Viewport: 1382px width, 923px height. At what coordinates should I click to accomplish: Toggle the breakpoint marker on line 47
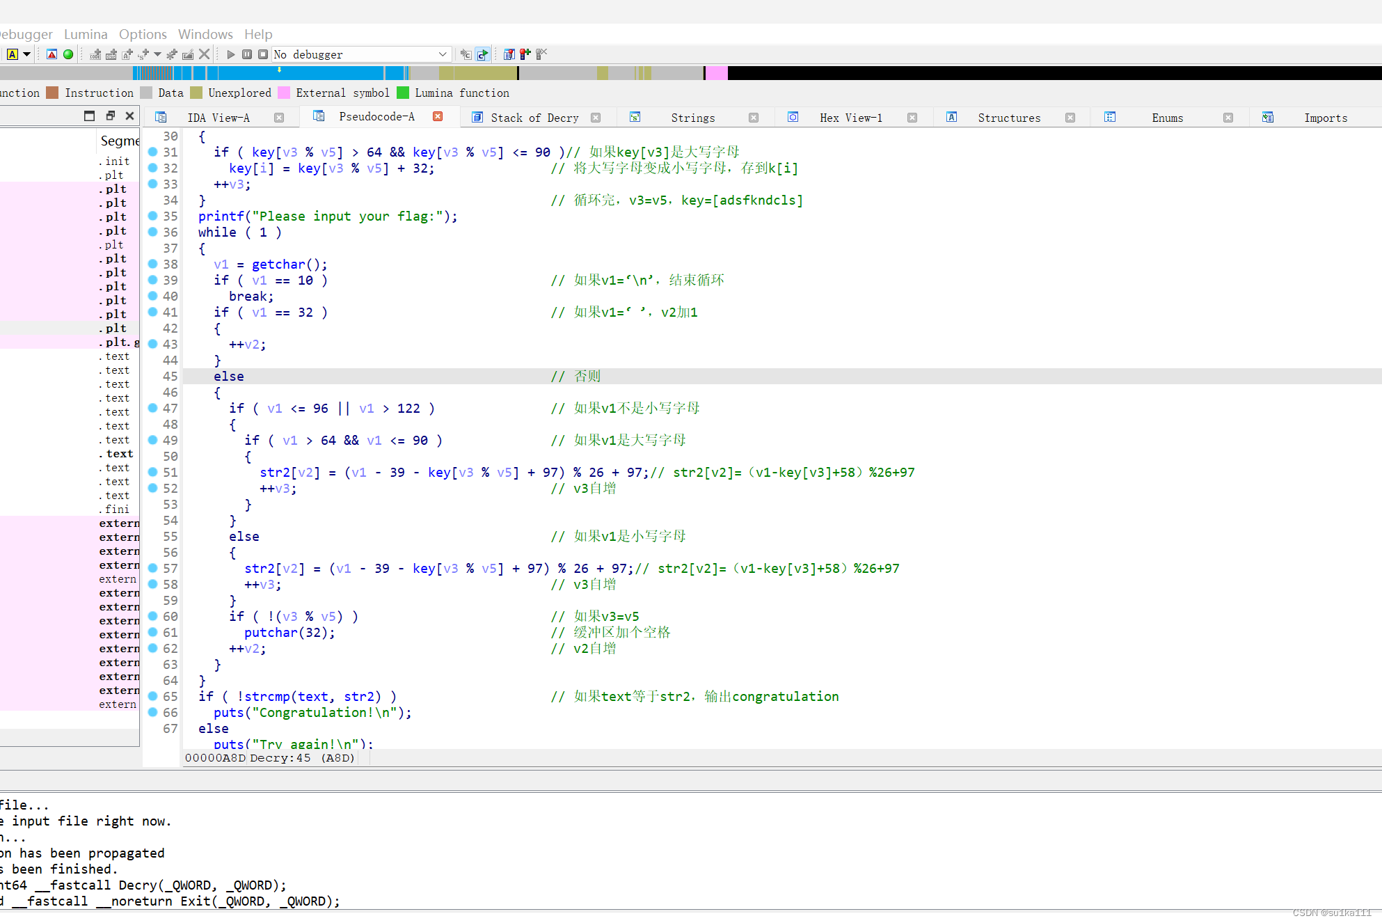tap(152, 409)
